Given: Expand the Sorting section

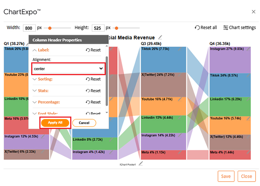Looking at the screenshot, I should coord(45,79).
